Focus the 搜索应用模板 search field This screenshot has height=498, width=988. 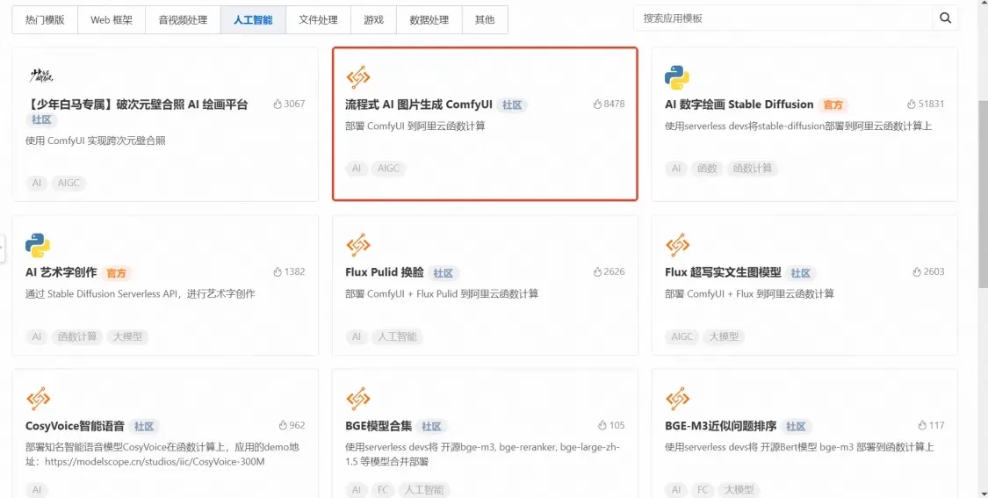coord(783,18)
